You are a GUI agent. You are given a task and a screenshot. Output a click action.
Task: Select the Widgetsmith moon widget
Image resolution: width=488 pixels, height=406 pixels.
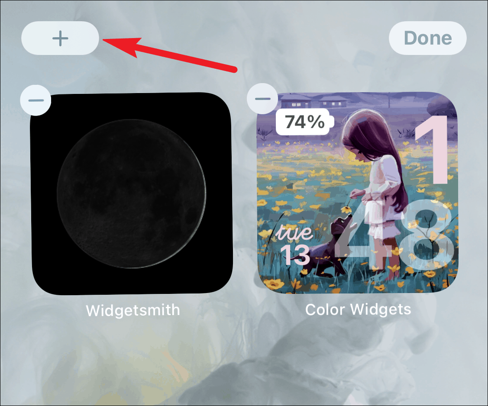point(132,193)
